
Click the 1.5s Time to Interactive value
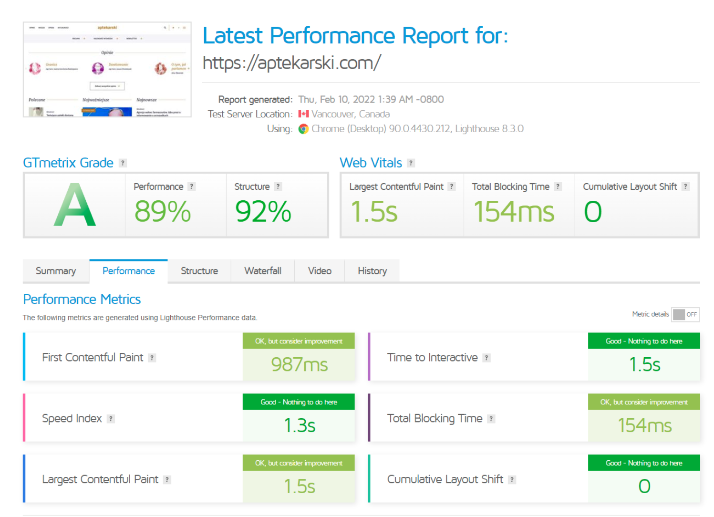pos(644,365)
